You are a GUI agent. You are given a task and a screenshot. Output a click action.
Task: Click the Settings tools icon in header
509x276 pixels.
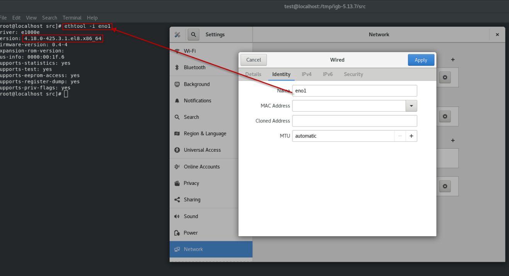pyautogui.click(x=177, y=34)
